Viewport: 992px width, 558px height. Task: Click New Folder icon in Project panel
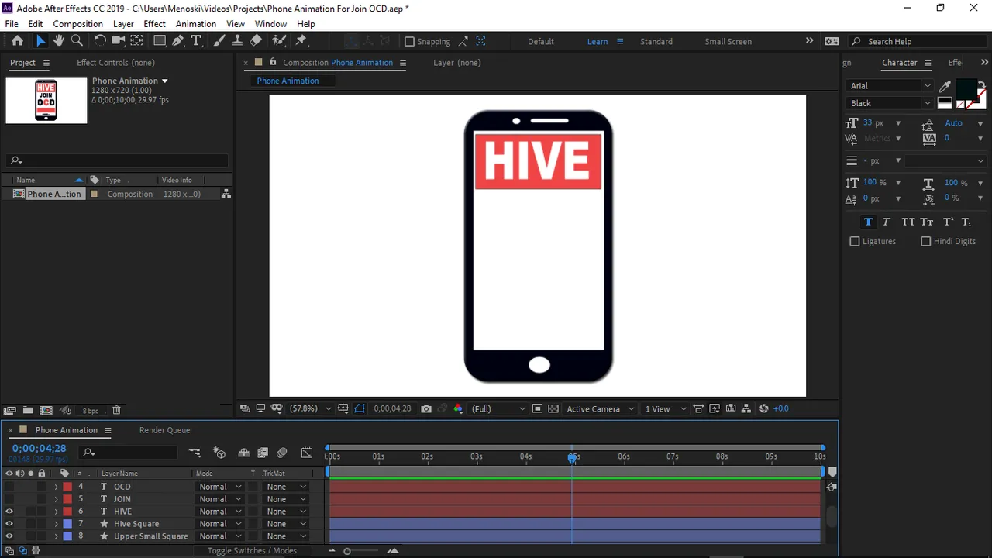pos(28,411)
